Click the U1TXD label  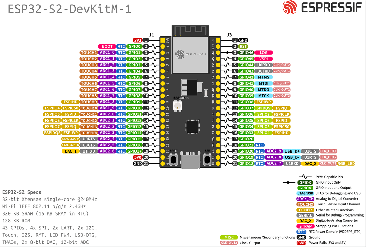click(89, 151)
